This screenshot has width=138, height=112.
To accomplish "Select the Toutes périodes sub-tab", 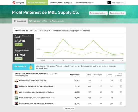I will click(x=57, y=21).
